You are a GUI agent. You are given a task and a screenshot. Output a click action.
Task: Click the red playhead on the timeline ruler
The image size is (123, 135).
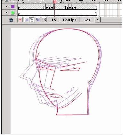[x=54, y=2]
